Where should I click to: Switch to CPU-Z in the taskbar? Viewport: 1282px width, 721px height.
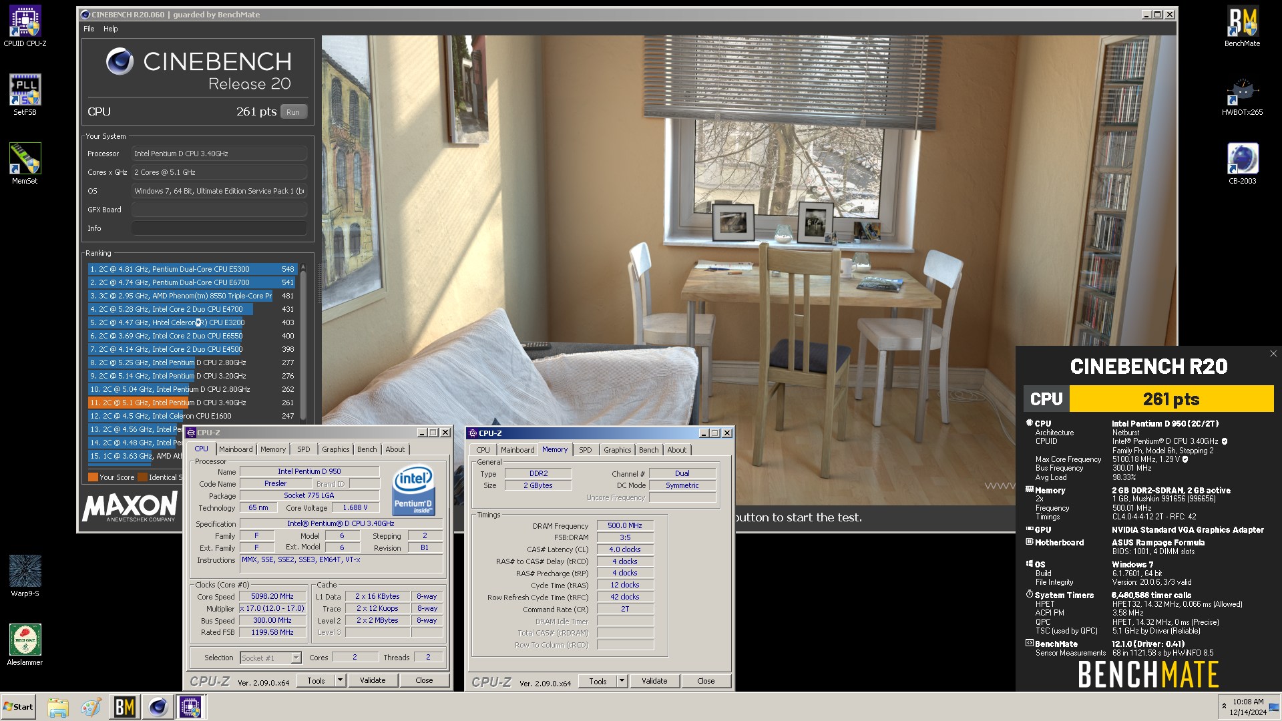pos(191,707)
